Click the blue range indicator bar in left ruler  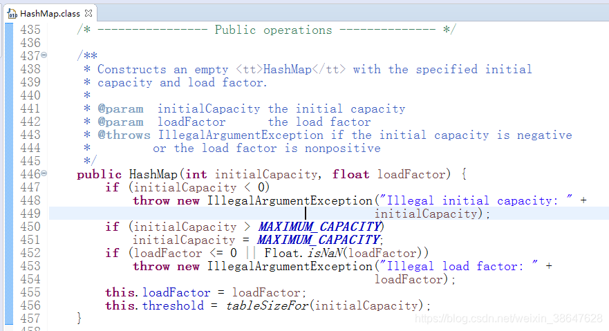pyautogui.click(x=9, y=173)
